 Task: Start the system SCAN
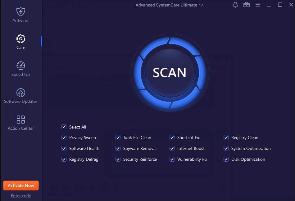[x=170, y=73]
